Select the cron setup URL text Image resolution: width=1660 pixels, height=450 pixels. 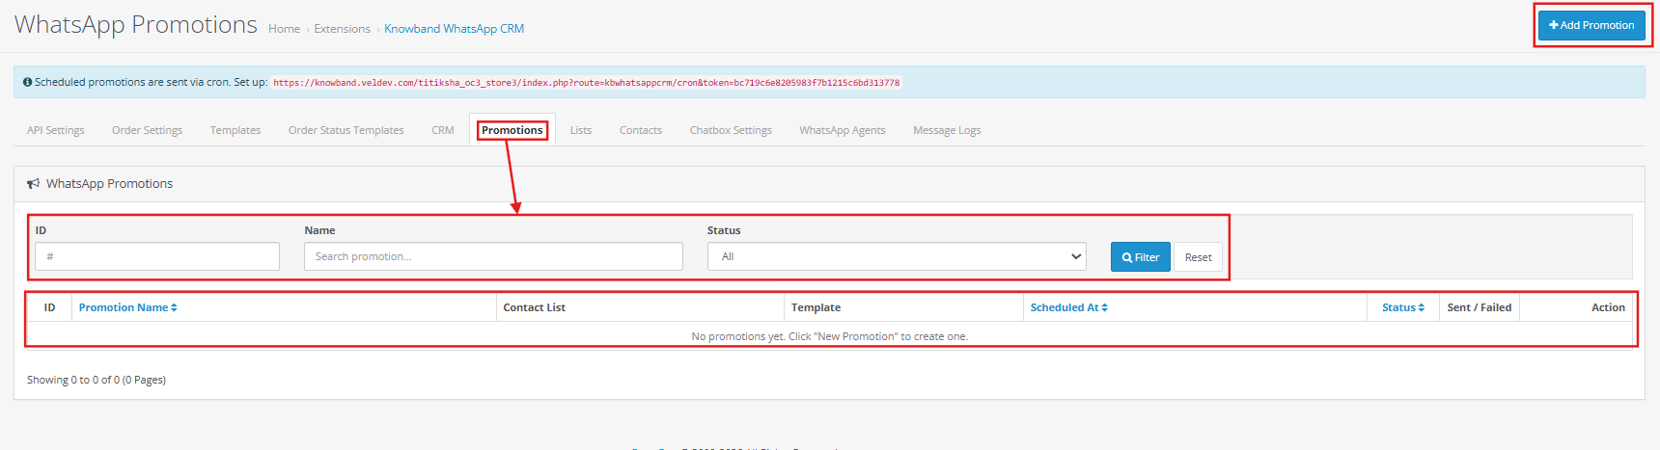point(586,83)
